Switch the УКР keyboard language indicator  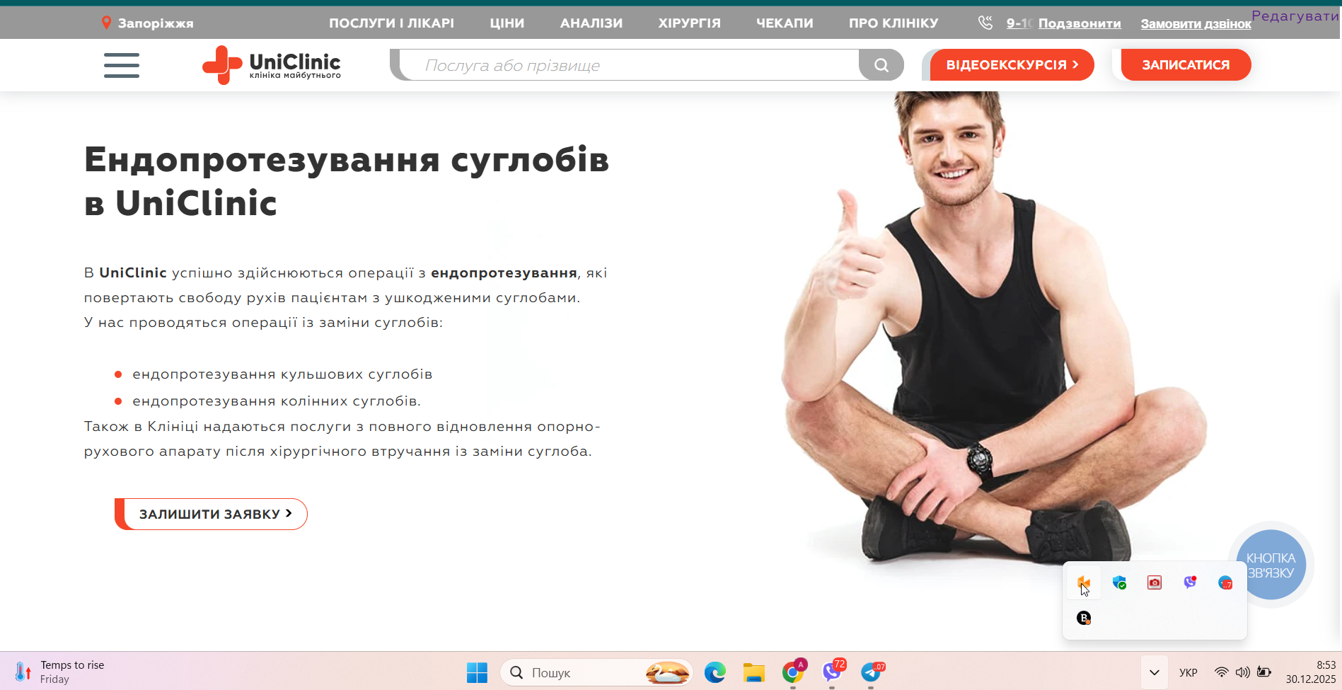1188,672
